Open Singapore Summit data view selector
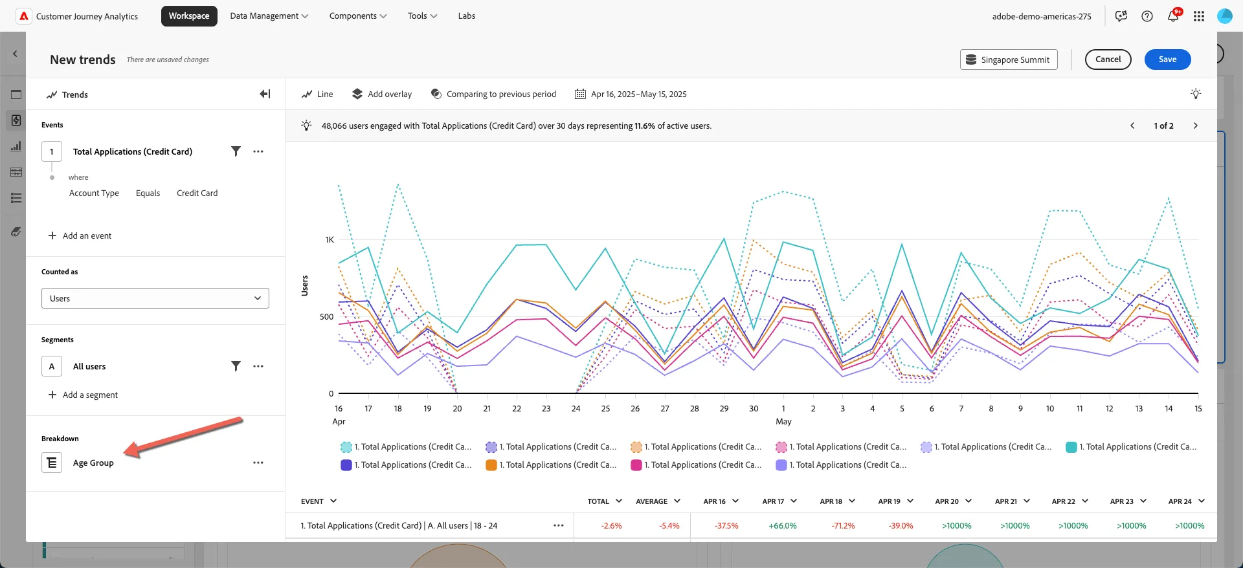The image size is (1243, 568). point(1009,60)
